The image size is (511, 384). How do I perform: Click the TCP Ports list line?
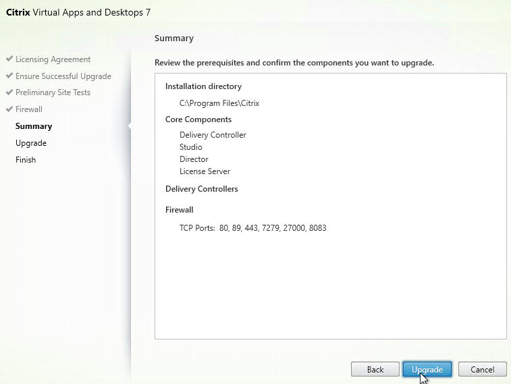(252, 228)
